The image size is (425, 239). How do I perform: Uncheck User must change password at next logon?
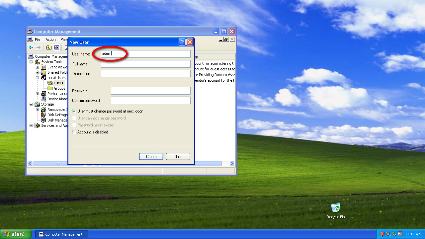[74, 111]
